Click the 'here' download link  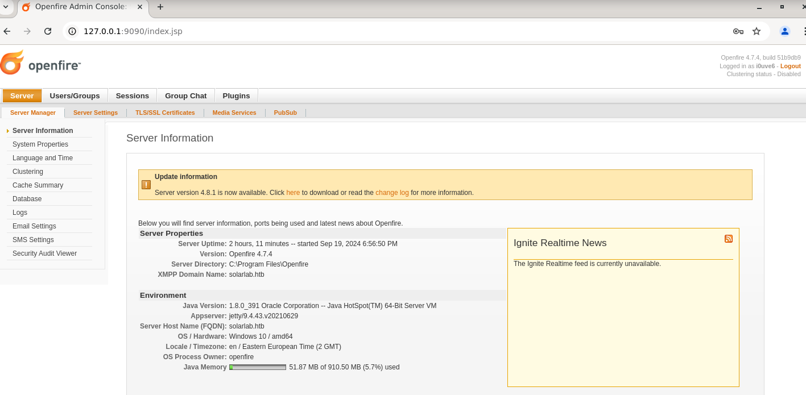coord(293,193)
